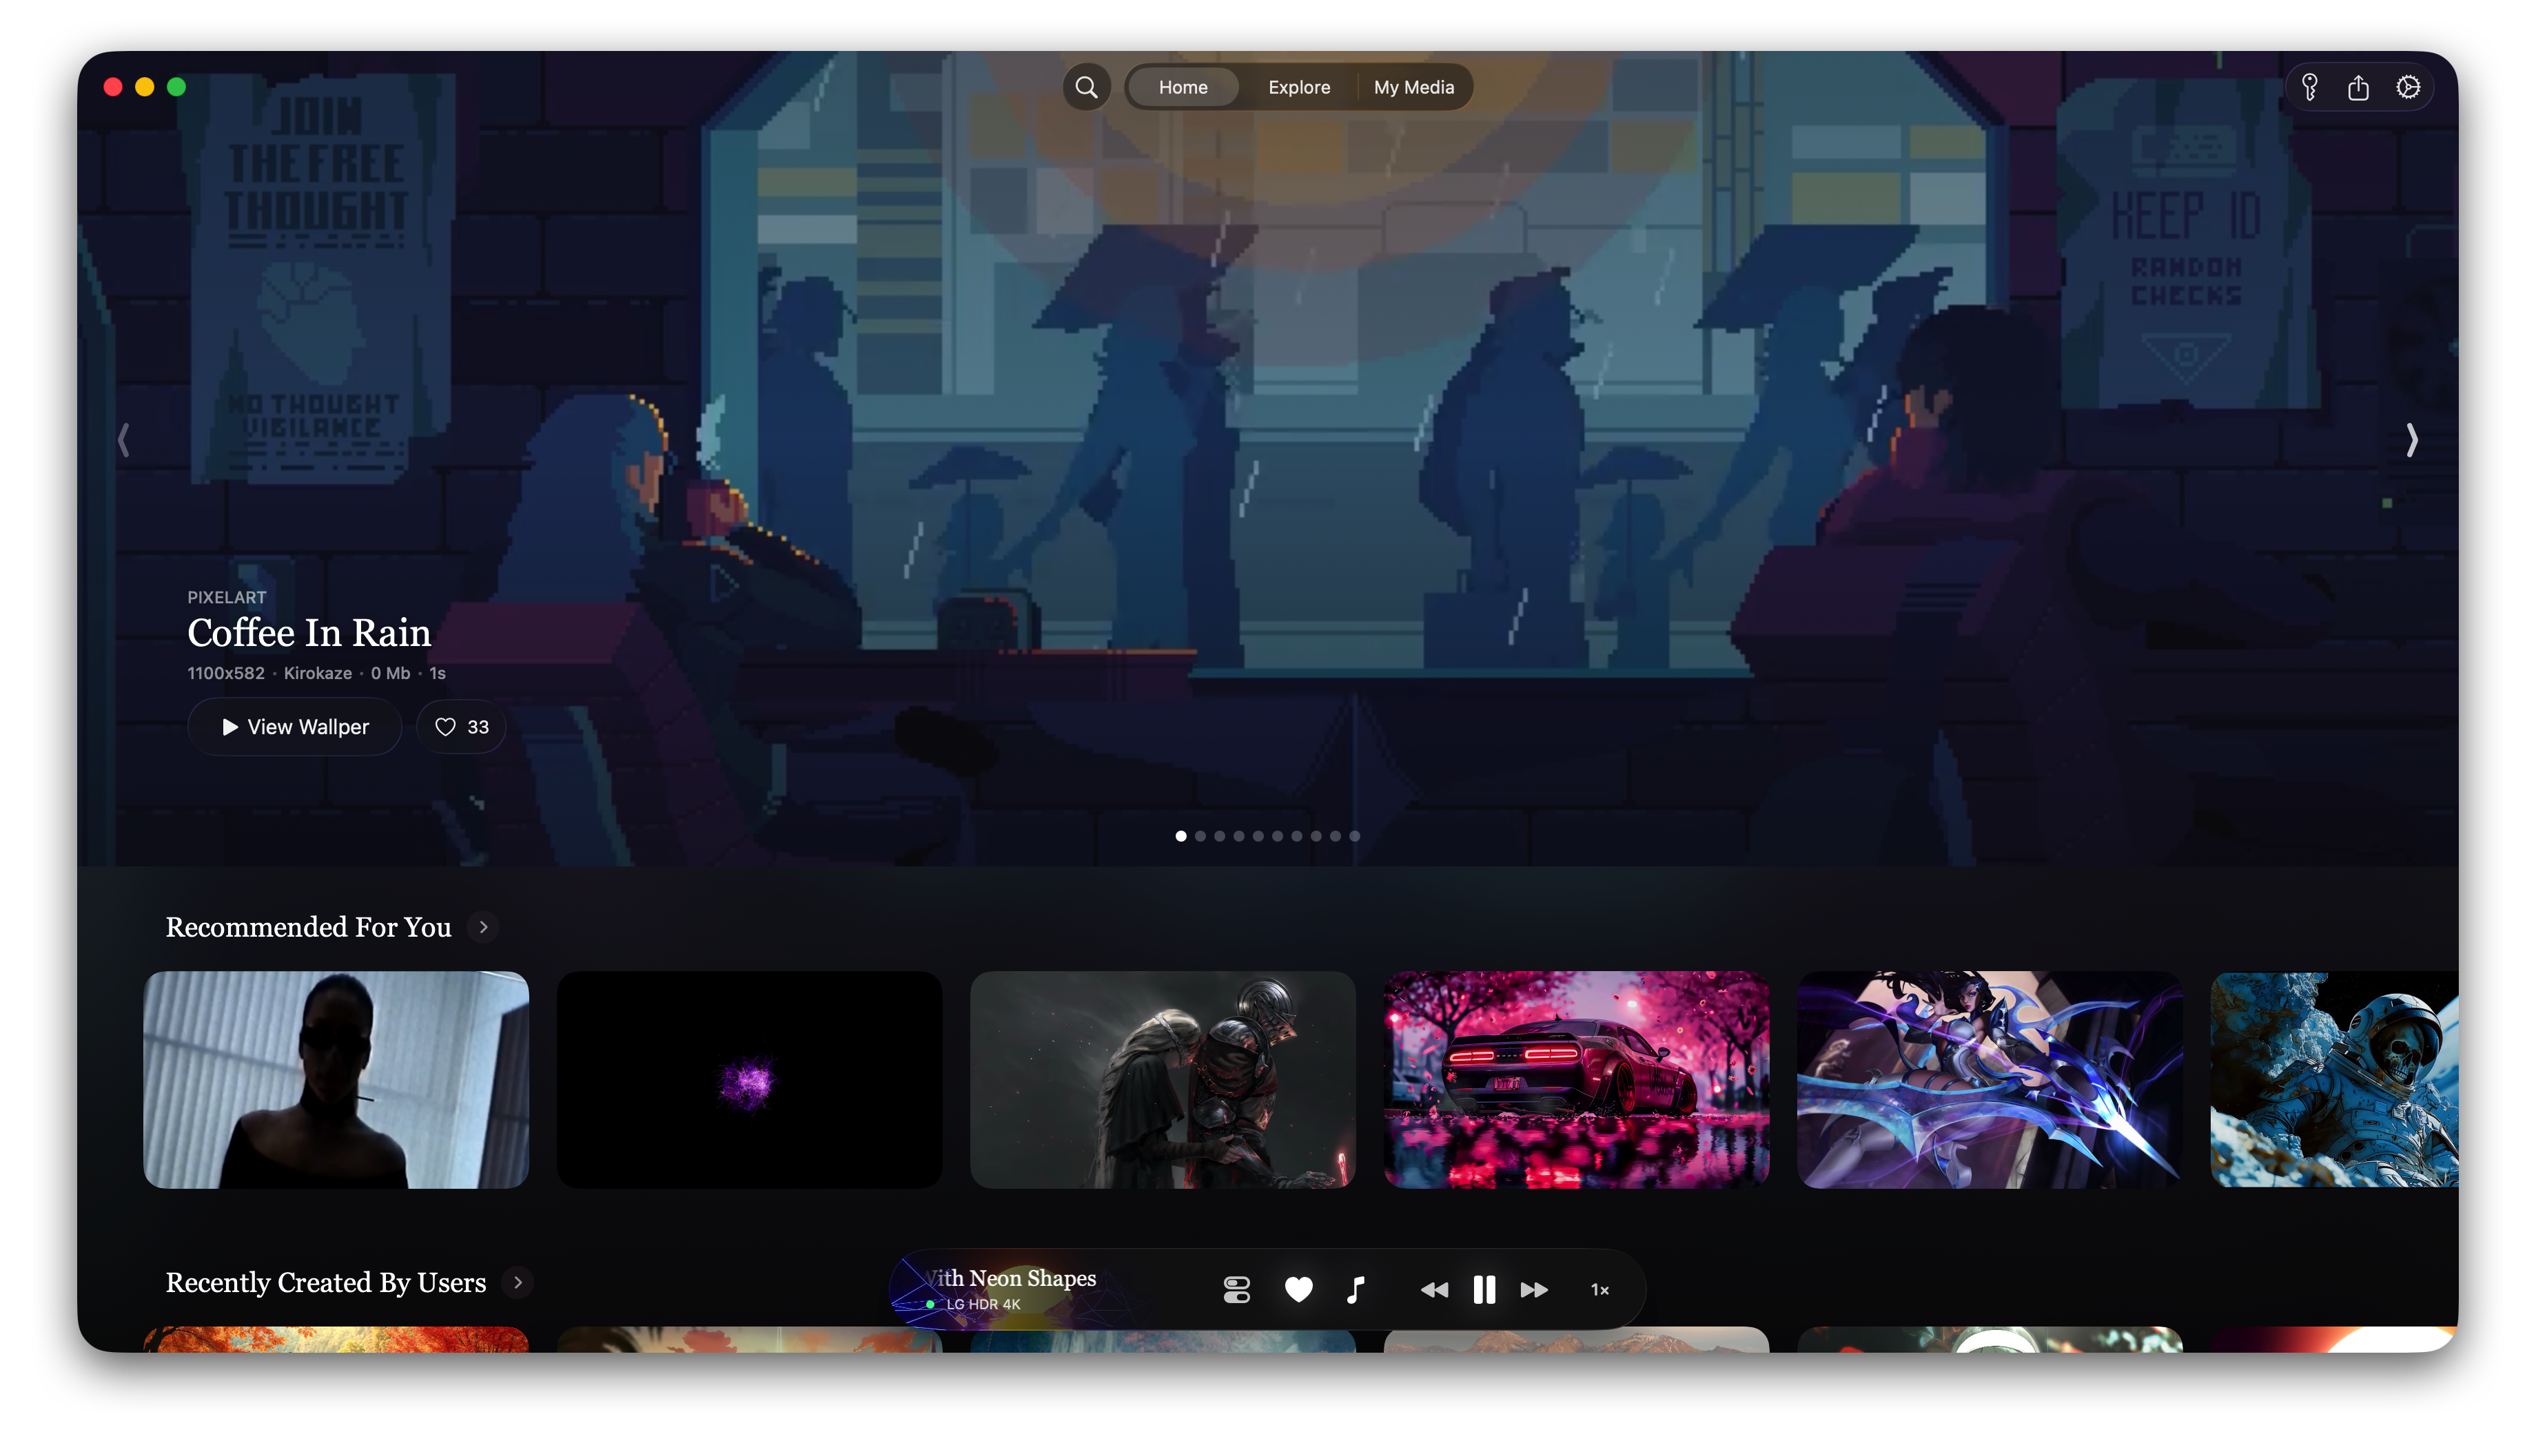
Task: Change playback speed from 1x
Action: [1599, 1289]
